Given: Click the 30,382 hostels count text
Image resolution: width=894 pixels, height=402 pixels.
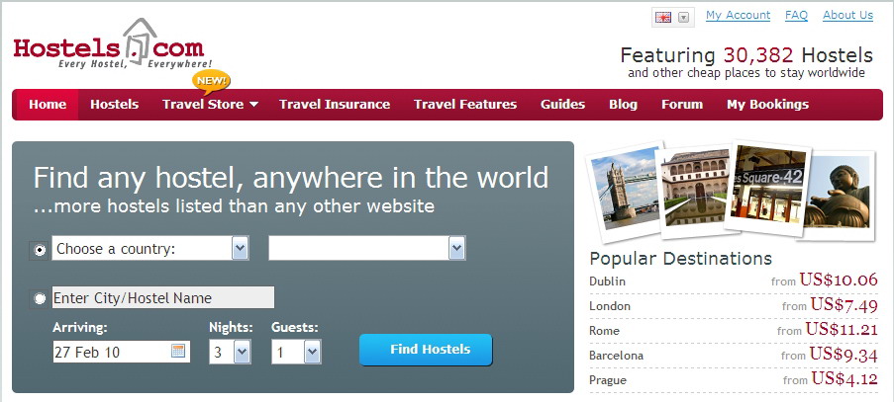Looking at the screenshot, I should click(758, 55).
